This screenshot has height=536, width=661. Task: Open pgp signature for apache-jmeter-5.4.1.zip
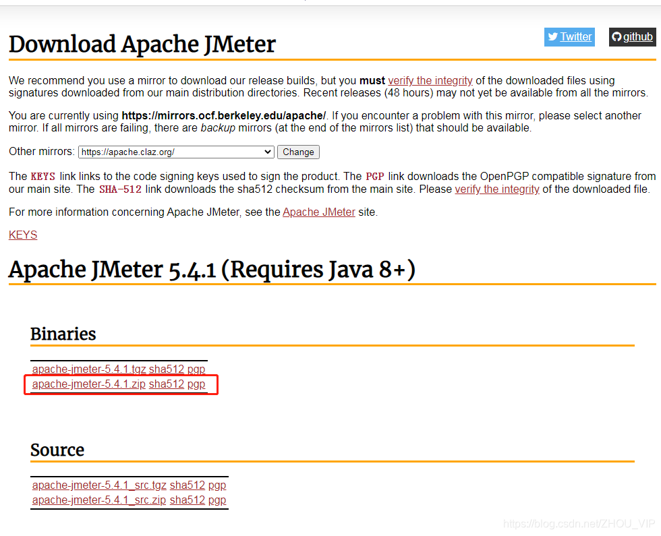tap(196, 384)
